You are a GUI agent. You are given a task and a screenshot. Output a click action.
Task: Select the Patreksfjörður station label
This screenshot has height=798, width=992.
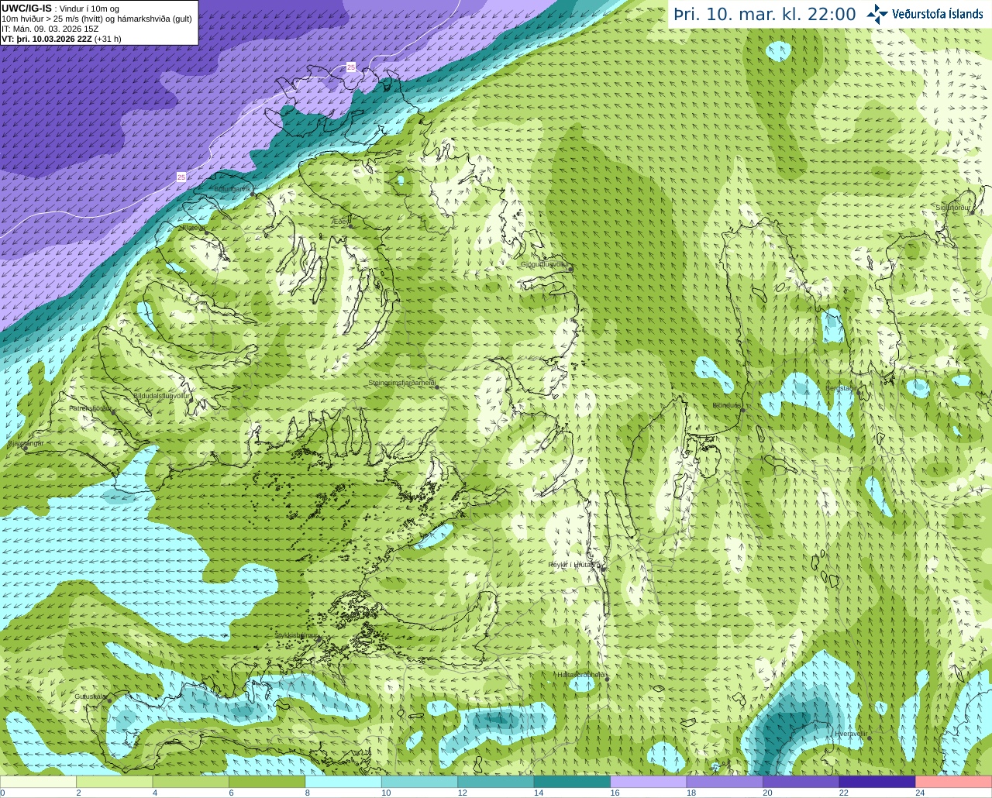pos(91,408)
